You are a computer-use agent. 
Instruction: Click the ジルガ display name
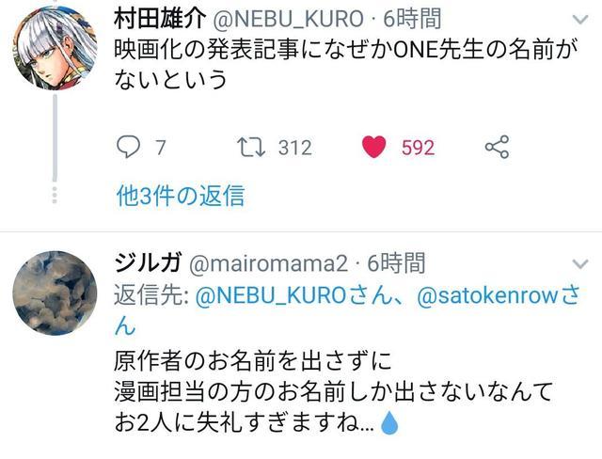coord(148,262)
